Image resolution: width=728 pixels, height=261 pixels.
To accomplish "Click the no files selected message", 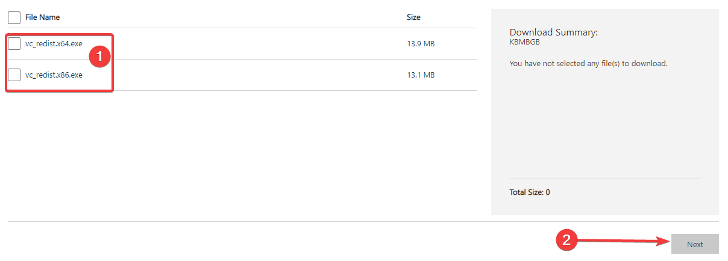I will pyautogui.click(x=588, y=63).
